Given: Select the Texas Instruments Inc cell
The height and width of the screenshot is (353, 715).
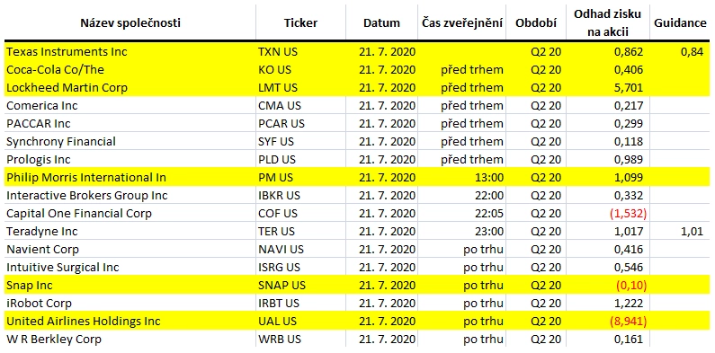Looking at the screenshot, I should pos(130,52).
